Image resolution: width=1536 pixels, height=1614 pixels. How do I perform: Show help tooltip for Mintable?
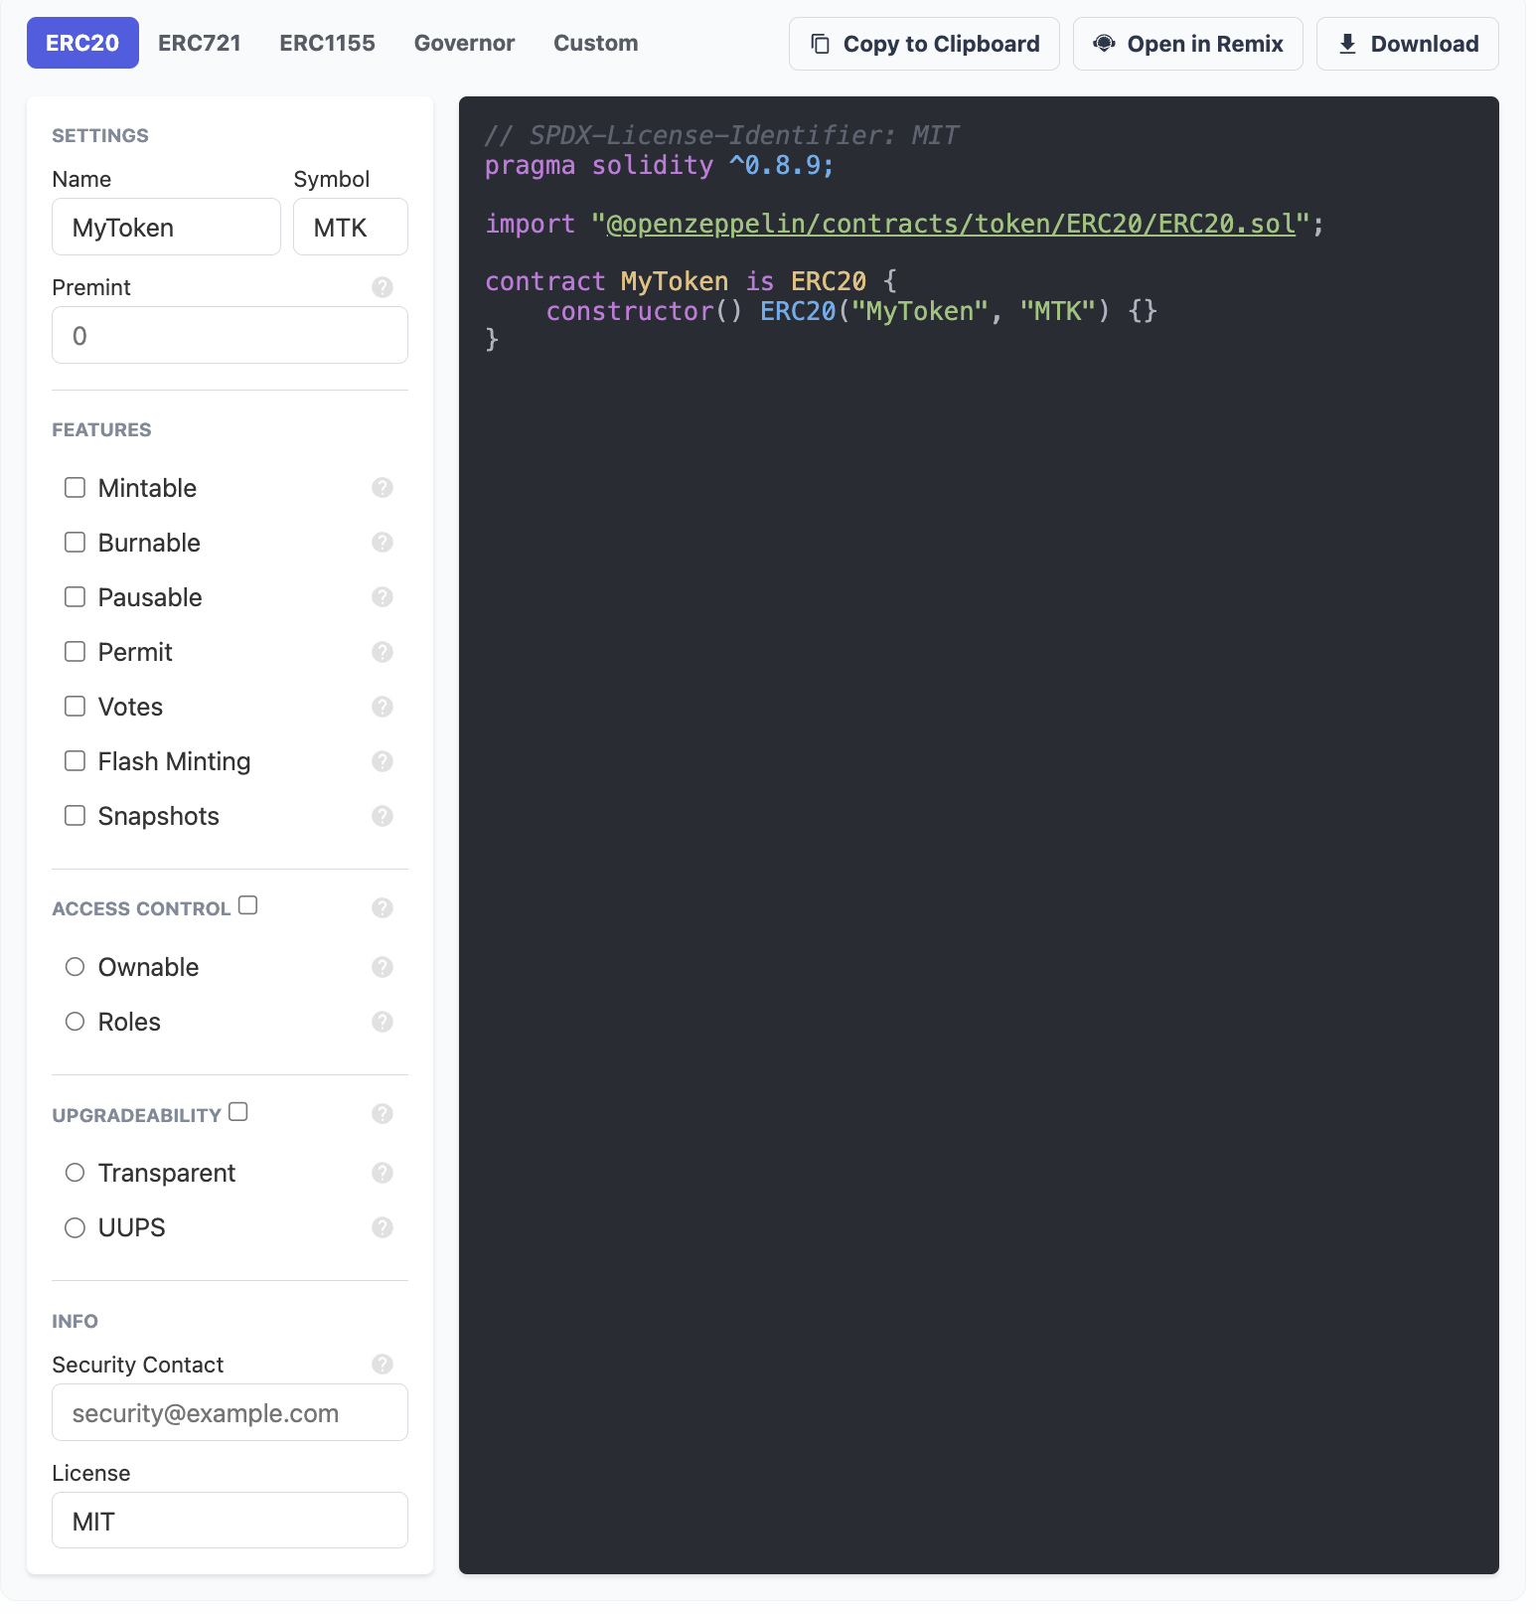pos(383,488)
